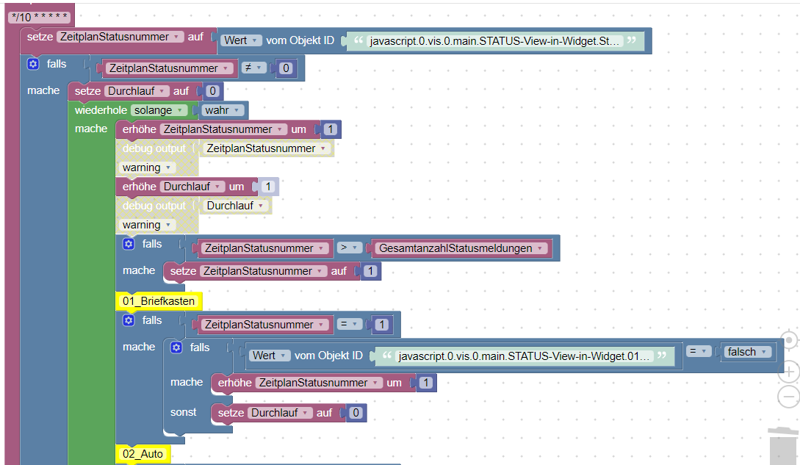The width and height of the screenshot is (800, 465).
Task: Open GesamtanzahlStatusmeldungen variable dropdown
Action: [x=461, y=248]
